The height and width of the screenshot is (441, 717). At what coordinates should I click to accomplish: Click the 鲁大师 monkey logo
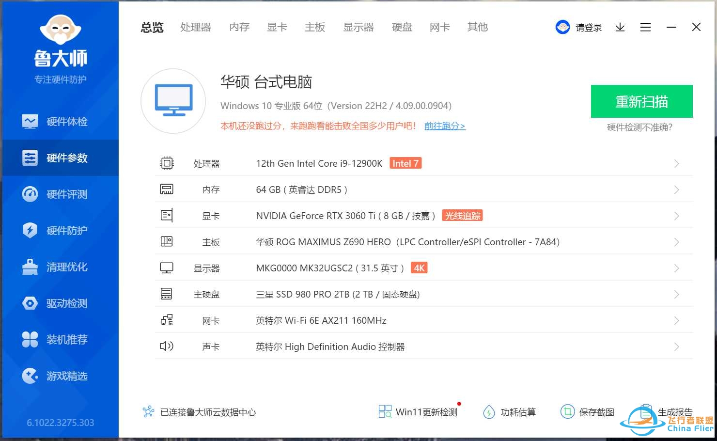point(61,30)
